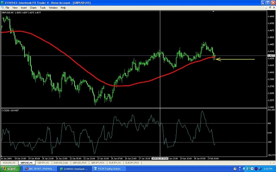Image resolution: width=276 pixels, height=172 pixels.
Task: Click the Windows Start button
Action: [11, 169]
